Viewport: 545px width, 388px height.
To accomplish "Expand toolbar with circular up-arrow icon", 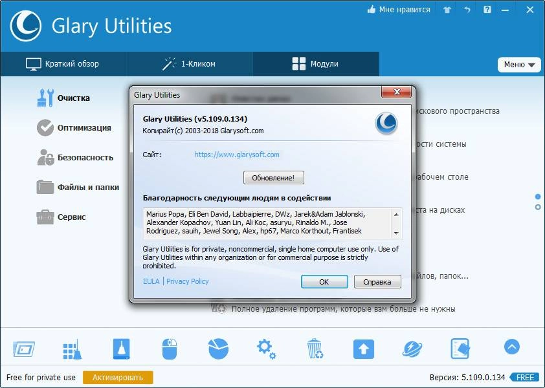I will pos(511,347).
